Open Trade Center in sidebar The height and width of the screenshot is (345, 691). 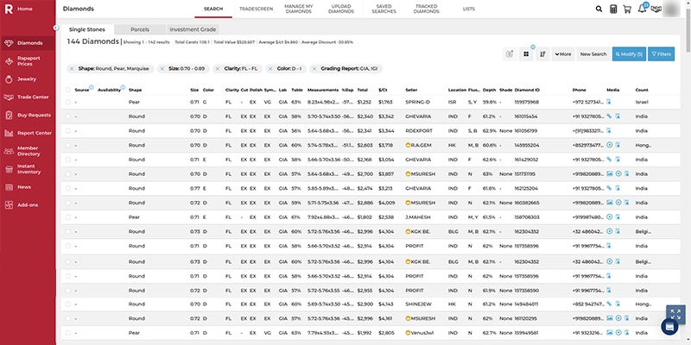[x=28, y=97]
